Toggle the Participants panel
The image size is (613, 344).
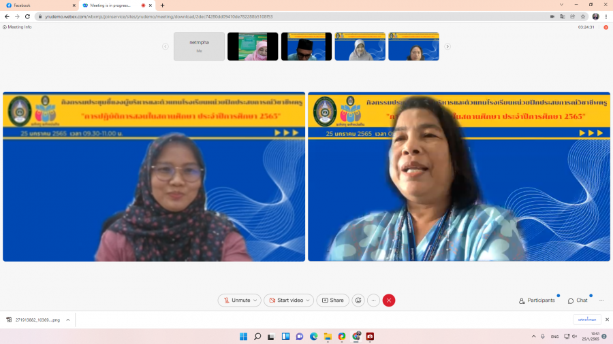click(x=537, y=300)
